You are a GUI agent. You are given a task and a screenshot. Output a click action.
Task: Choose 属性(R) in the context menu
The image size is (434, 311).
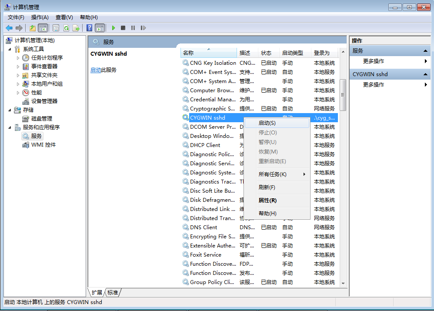pos(277,201)
